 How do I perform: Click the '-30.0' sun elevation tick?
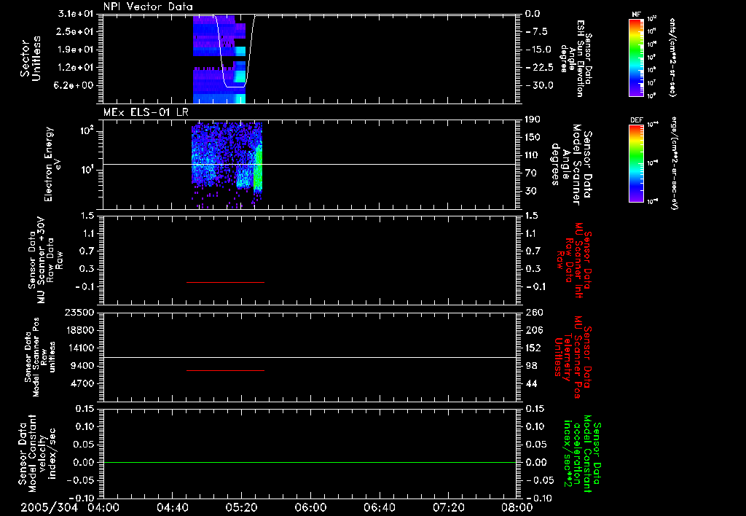pos(539,86)
